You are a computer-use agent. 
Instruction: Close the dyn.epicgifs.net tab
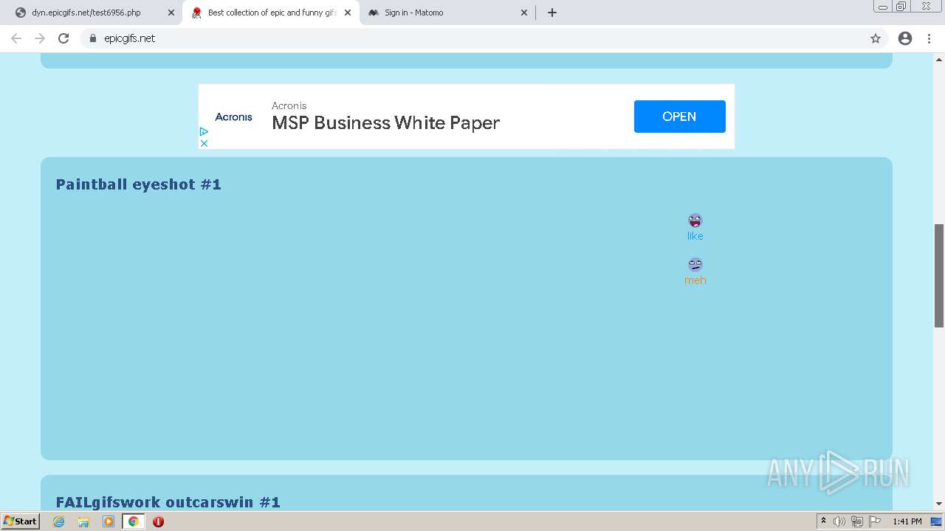(x=171, y=13)
